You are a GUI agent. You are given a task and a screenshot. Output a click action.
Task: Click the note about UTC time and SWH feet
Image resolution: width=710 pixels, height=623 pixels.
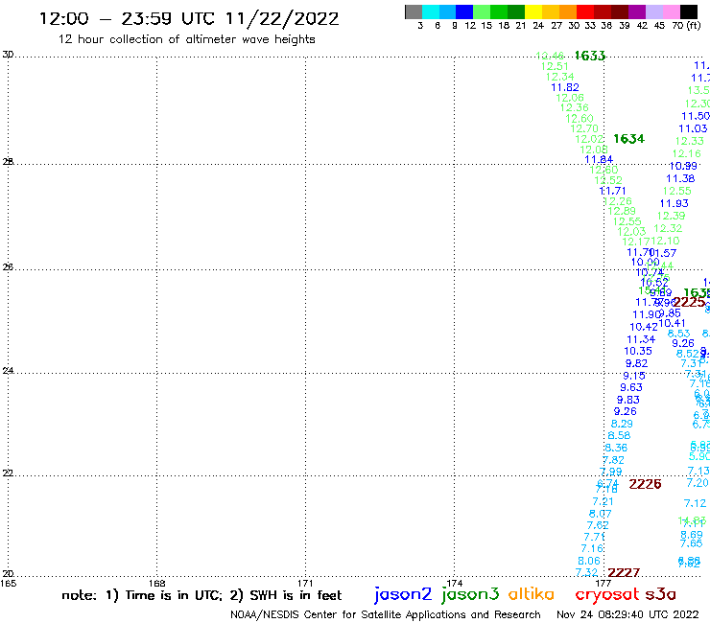pos(201,595)
